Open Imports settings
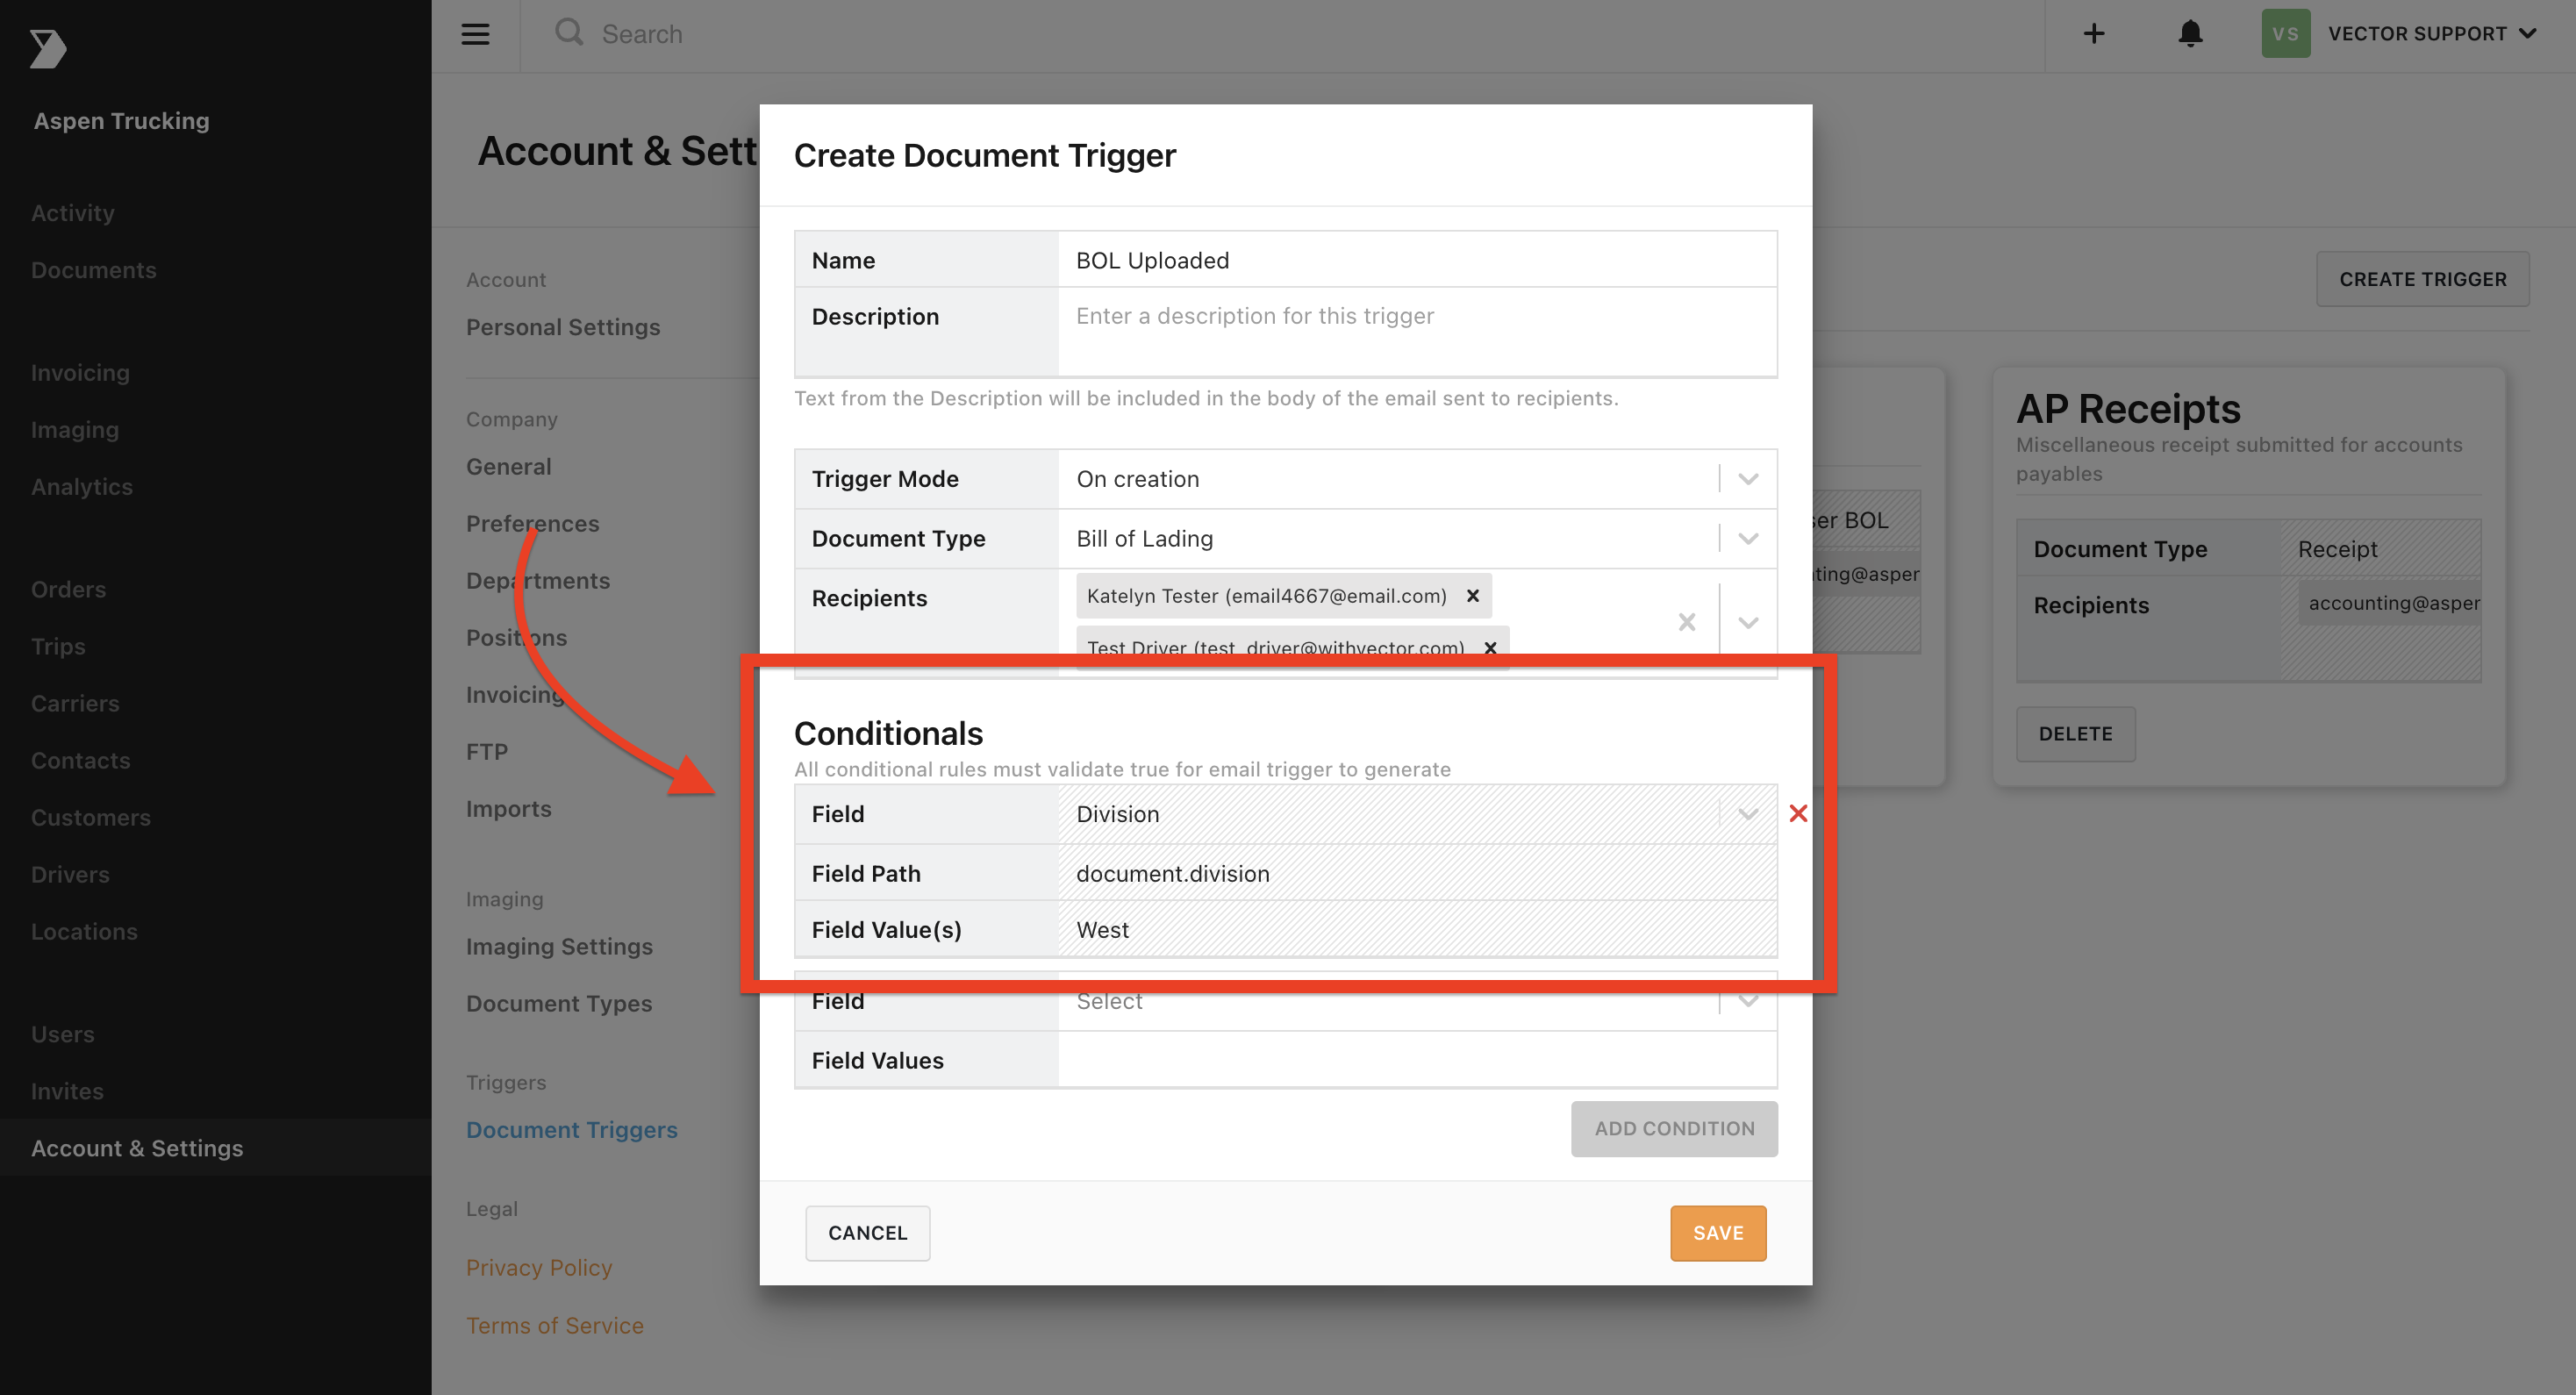The width and height of the screenshot is (2576, 1395). [x=509, y=809]
